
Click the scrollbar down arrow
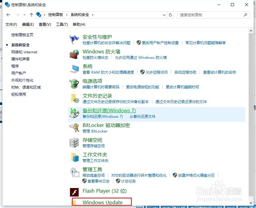tap(251, 203)
